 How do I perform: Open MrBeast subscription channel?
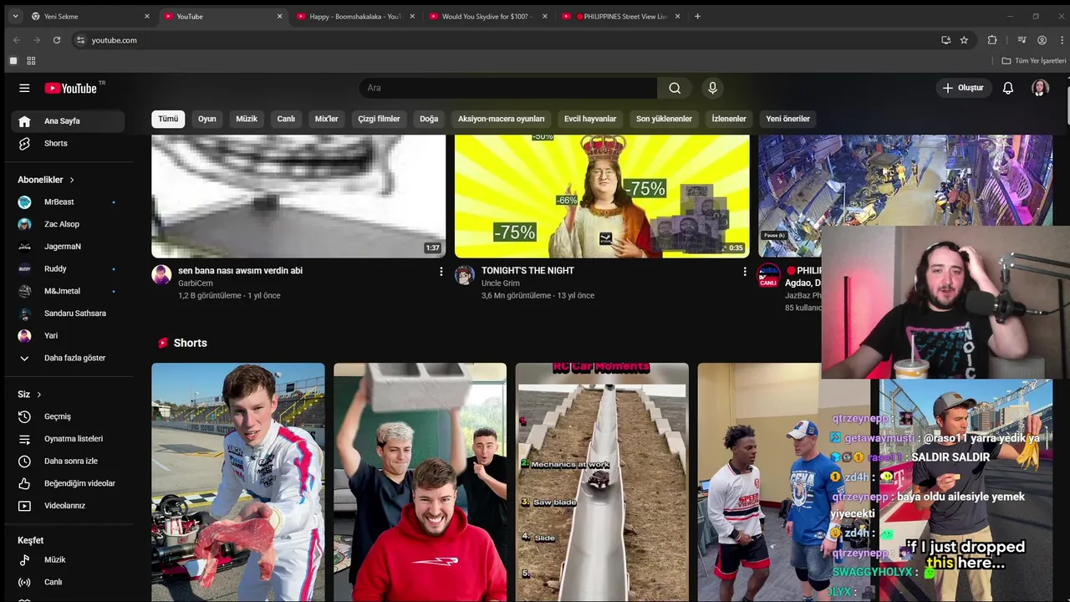[69, 202]
